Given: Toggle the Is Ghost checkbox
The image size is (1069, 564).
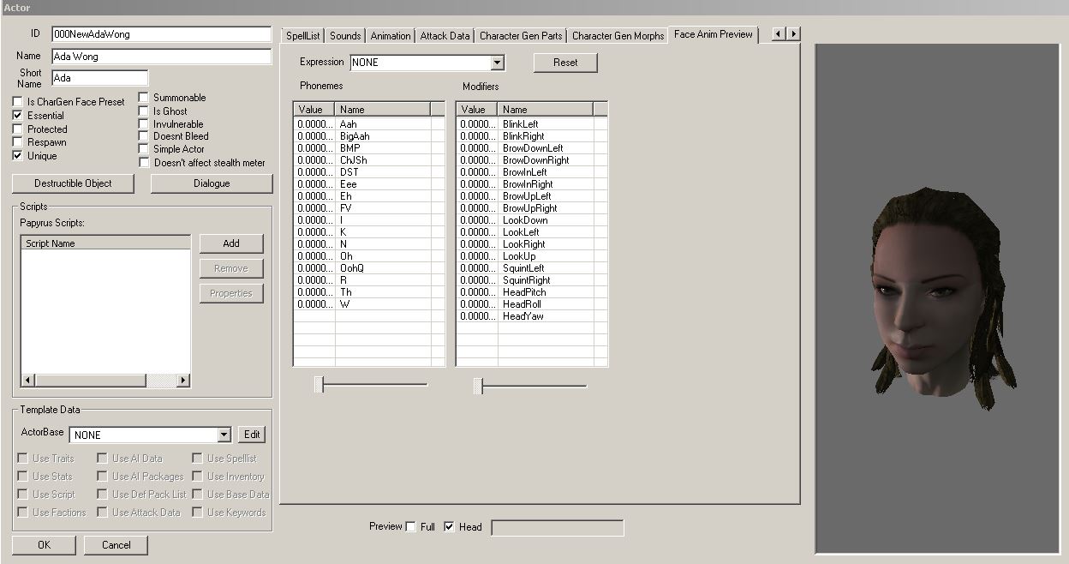Looking at the screenshot, I should click(144, 111).
